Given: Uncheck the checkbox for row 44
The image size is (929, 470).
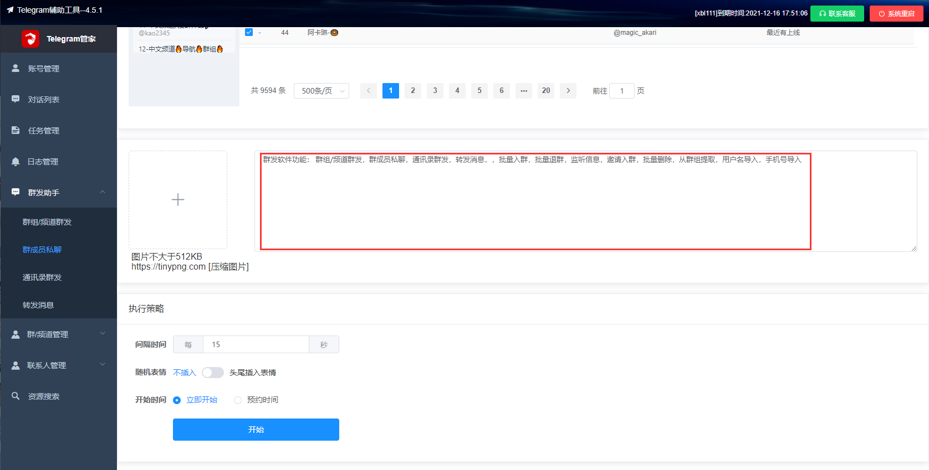Looking at the screenshot, I should tap(249, 32).
